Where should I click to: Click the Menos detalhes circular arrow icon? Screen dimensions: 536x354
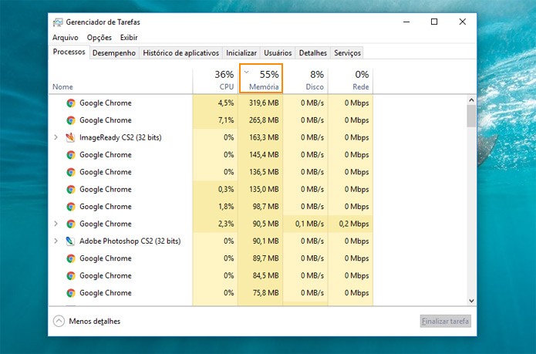coord(59,321)
